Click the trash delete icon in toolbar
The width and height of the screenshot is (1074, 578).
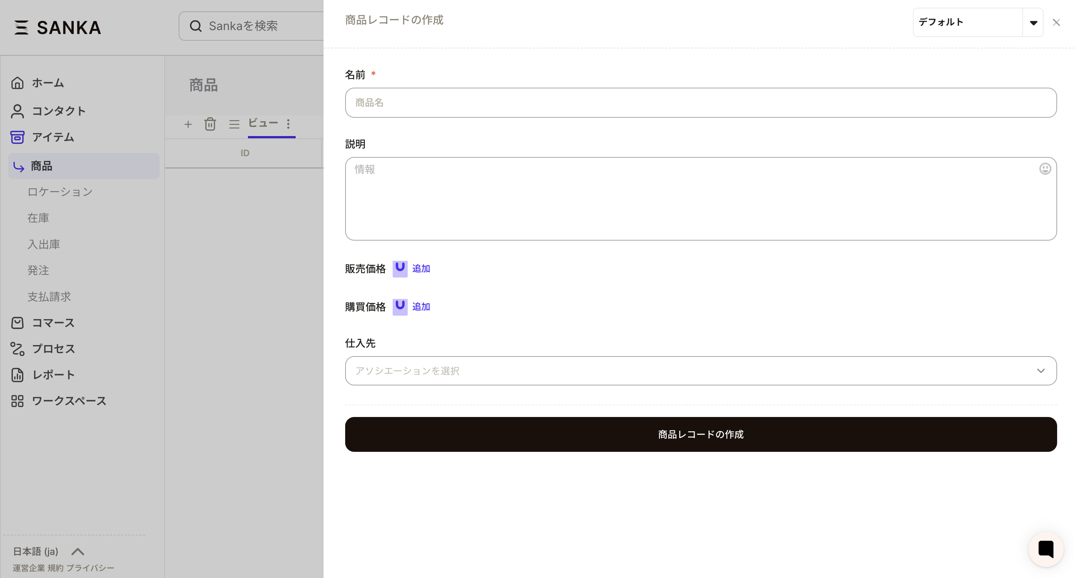[x=210, y=124]
